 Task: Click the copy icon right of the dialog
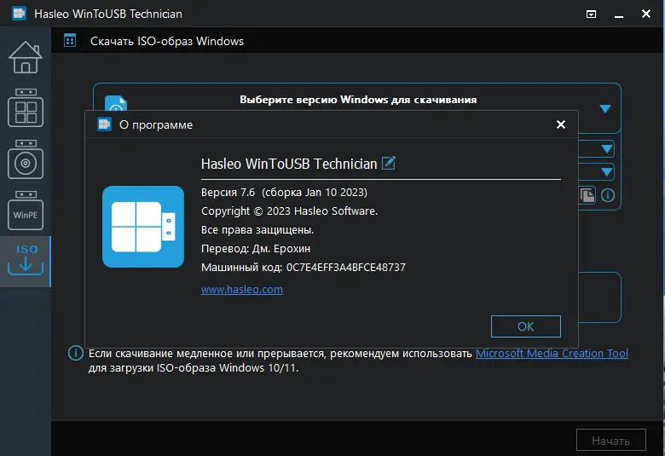tap(587, 195)
